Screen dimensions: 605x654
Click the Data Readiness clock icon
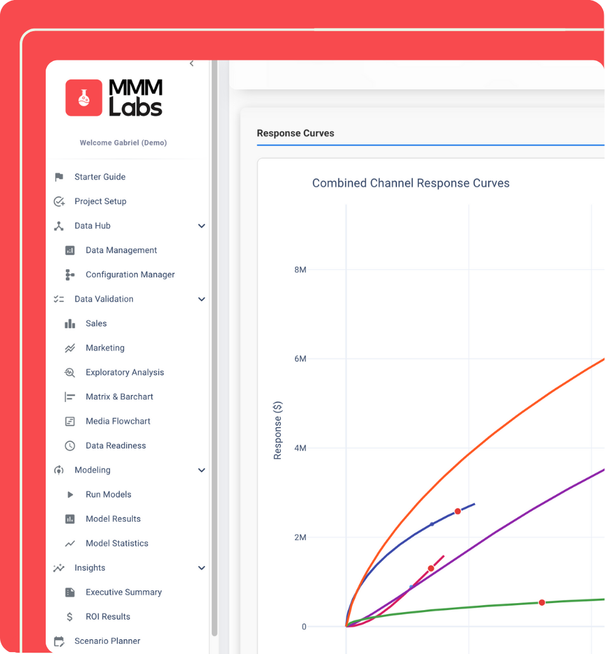click(x=70, y=445)
